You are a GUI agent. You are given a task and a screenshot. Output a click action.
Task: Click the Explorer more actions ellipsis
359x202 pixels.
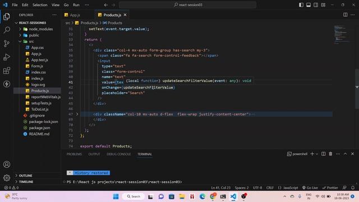point(54,15)
